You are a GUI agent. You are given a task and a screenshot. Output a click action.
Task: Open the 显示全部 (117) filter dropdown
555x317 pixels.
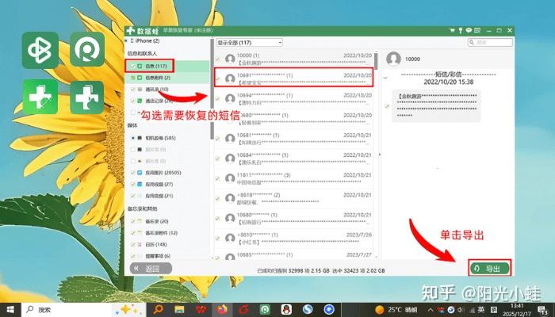pos(249,43)
